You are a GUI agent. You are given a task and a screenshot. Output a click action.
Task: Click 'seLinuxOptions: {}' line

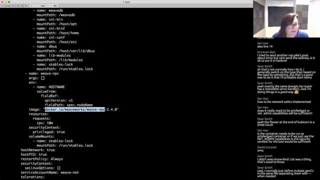(43, 168)
